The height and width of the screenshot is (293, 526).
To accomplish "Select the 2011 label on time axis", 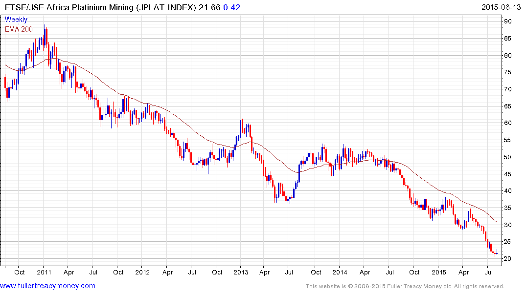I will tap(44, 272).
